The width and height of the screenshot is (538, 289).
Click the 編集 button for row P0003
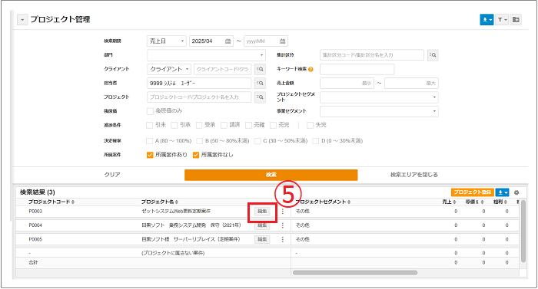(262, 212)
